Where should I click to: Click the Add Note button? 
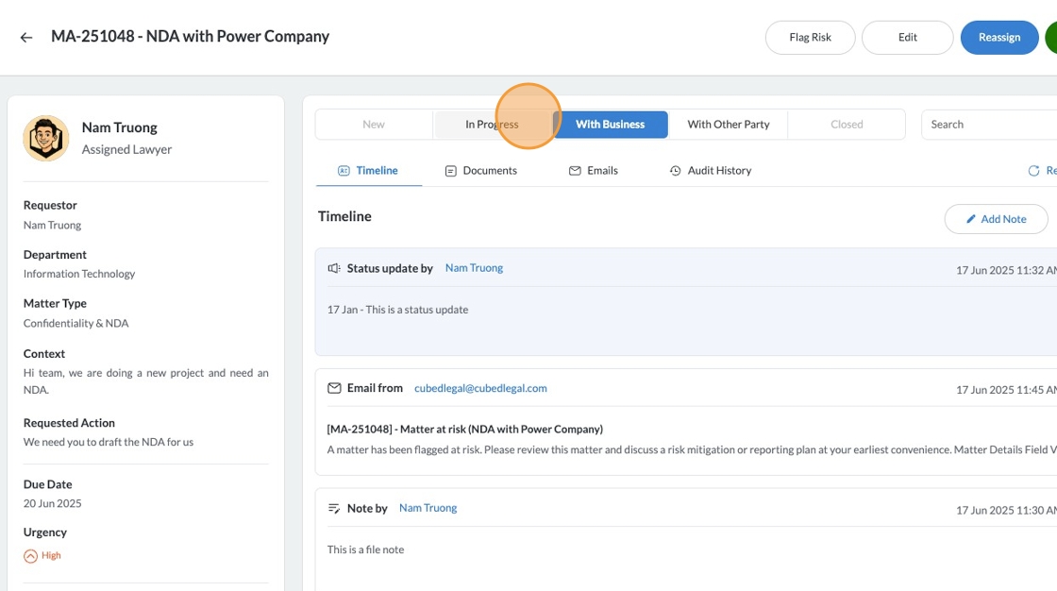pos(996,219)
